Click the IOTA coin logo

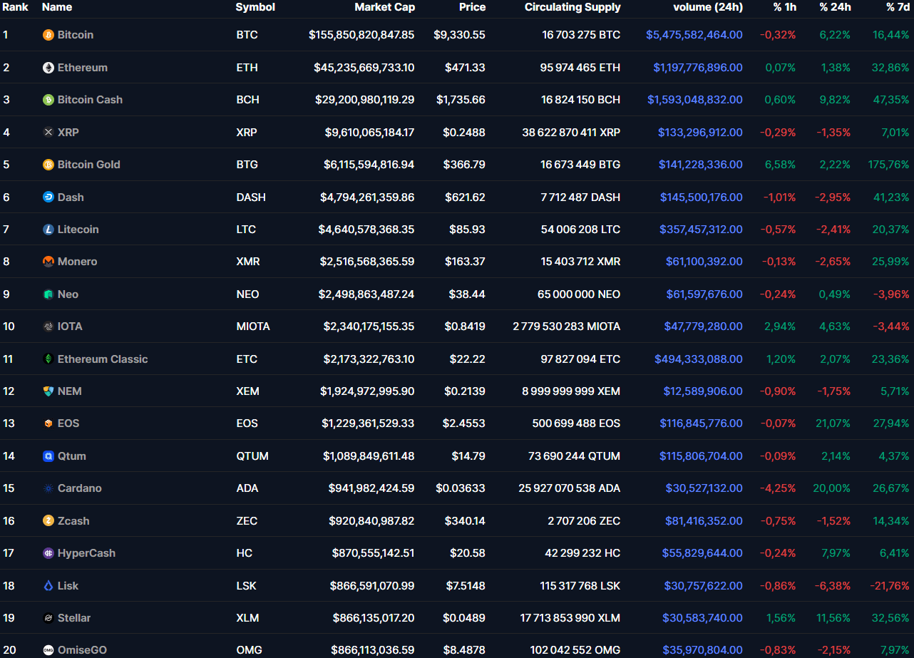[48, 327]
